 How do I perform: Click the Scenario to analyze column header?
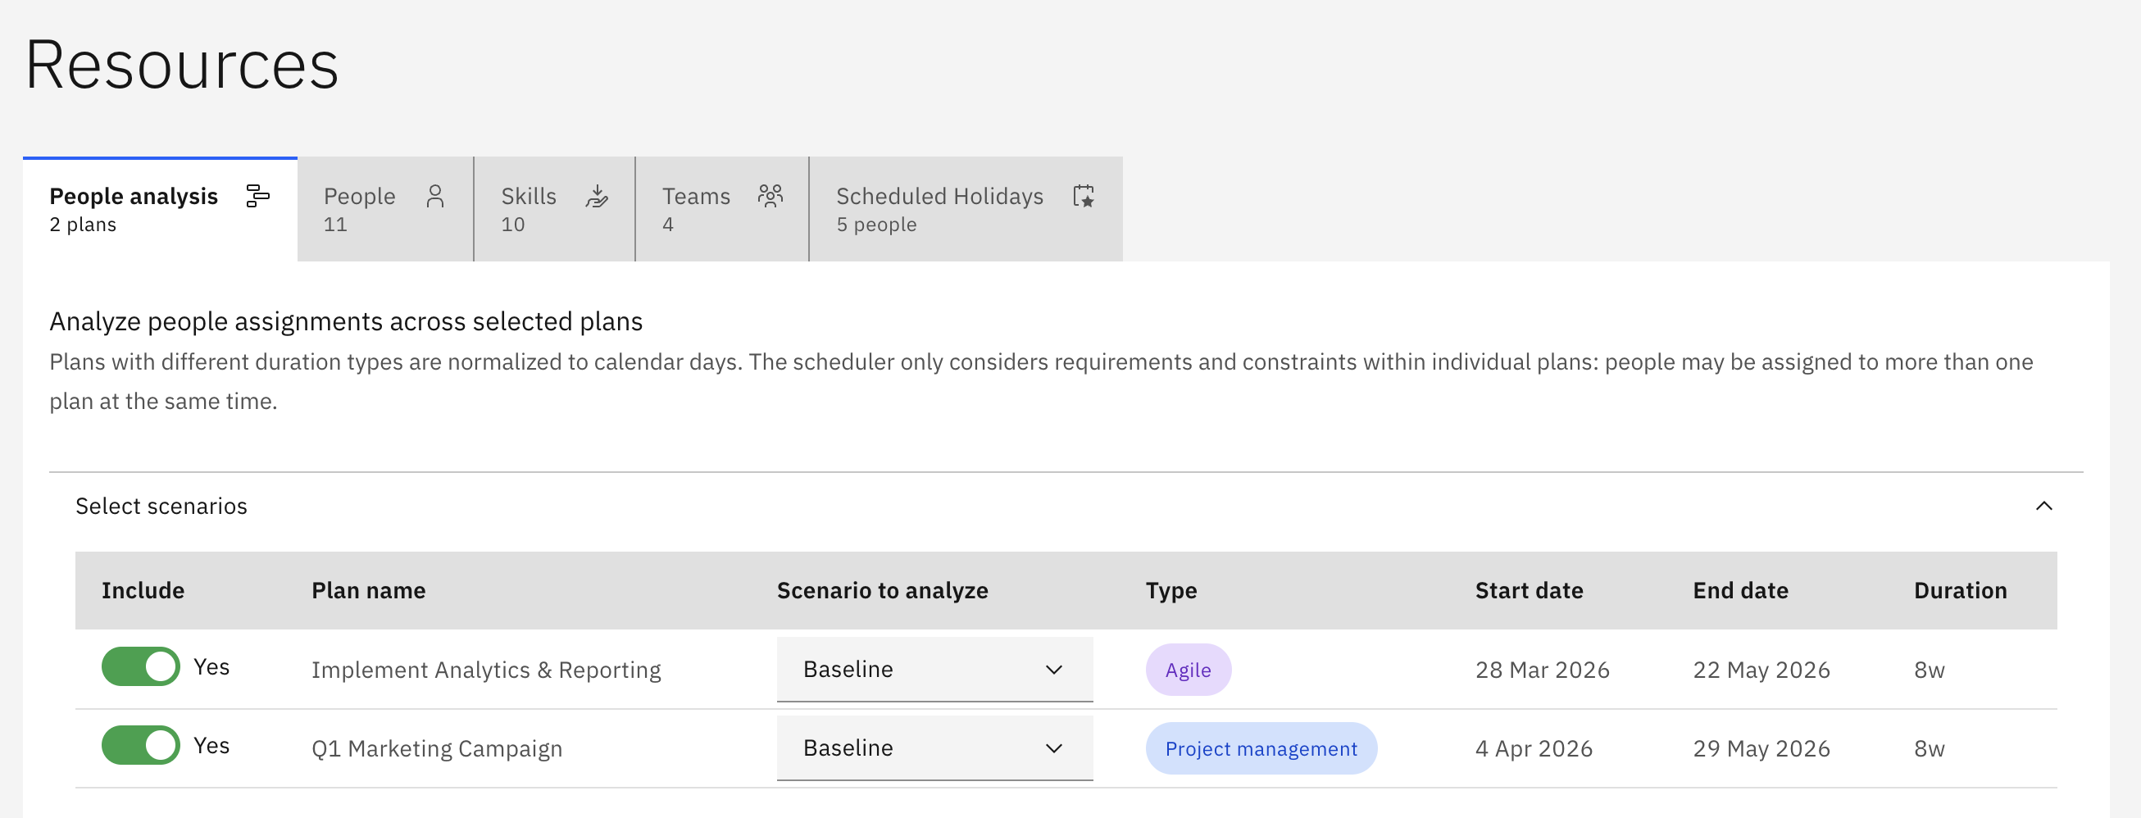[x=883, y=591]
